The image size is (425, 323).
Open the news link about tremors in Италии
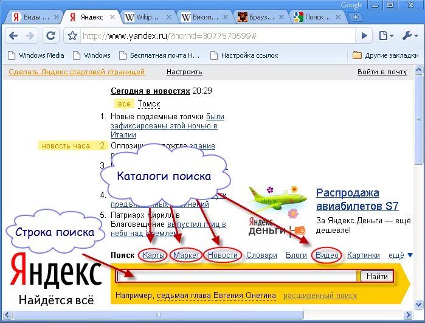click(164, 126)
